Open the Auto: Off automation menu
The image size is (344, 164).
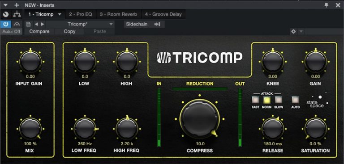11,32
